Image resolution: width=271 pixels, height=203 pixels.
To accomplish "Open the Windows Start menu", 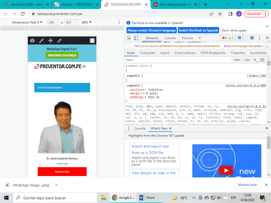I will (x=6, y=198).
